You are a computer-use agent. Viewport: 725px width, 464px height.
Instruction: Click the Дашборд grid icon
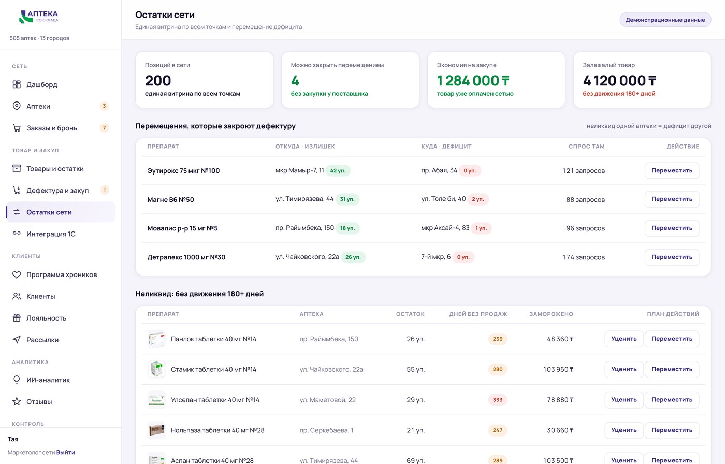[x=17, y=84]
